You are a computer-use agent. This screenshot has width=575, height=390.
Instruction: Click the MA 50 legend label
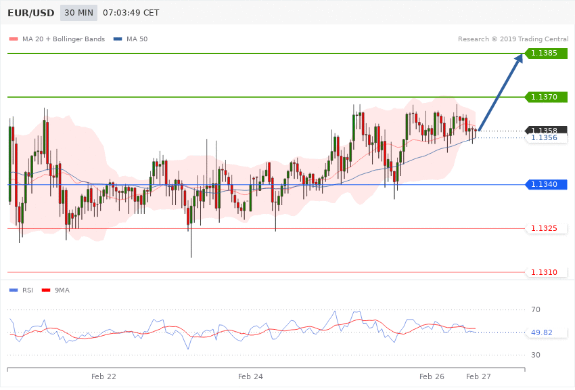[137, 39]
